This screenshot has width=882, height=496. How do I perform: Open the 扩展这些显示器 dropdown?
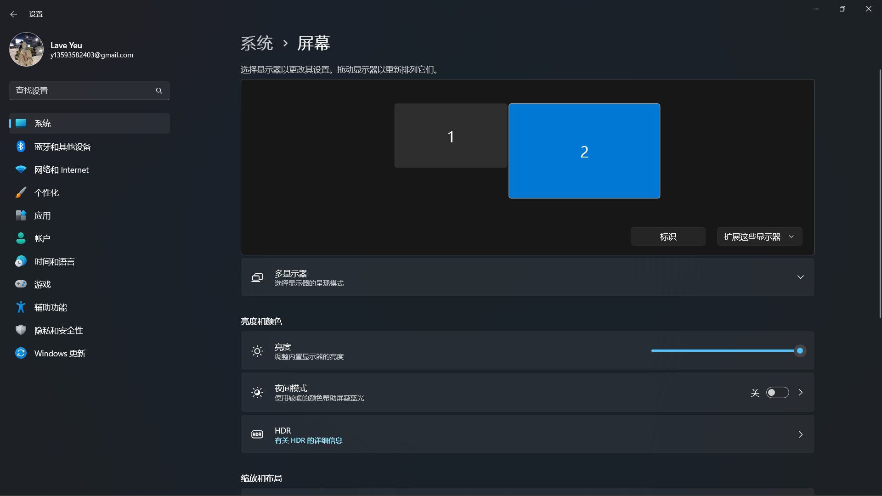(759, 236)
